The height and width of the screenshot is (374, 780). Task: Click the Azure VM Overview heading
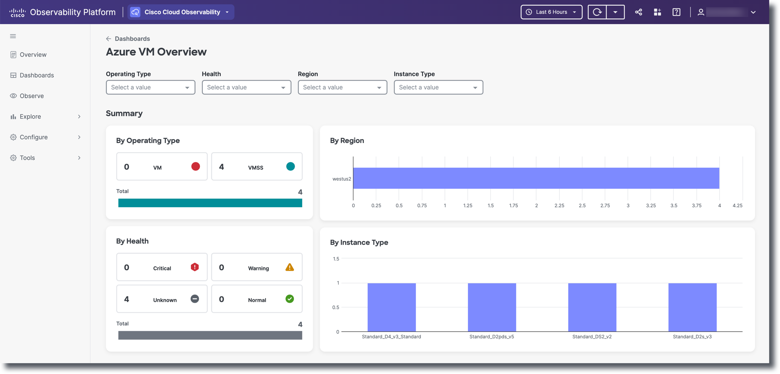(x=156, y=52)
